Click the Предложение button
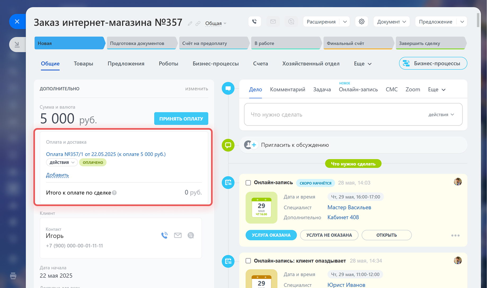Screen dimensions: 487x288 [x=436, y=22]
